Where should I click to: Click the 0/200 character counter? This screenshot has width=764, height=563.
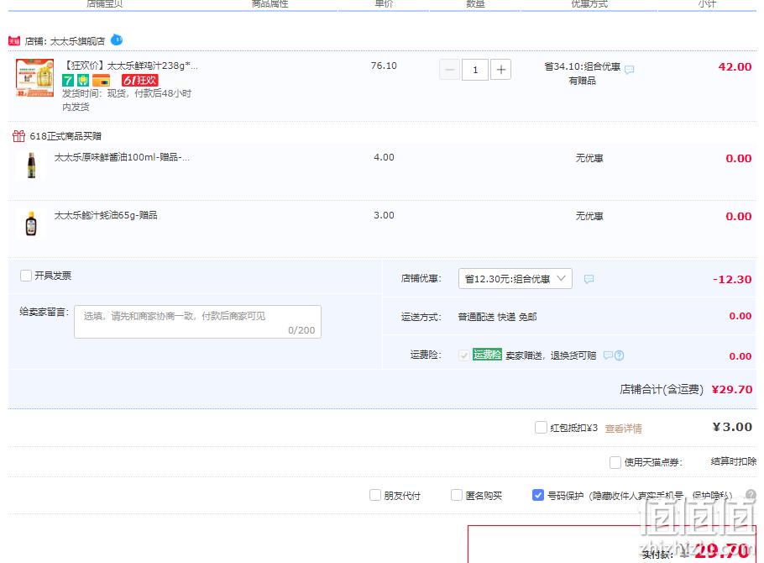pos(301,330)
